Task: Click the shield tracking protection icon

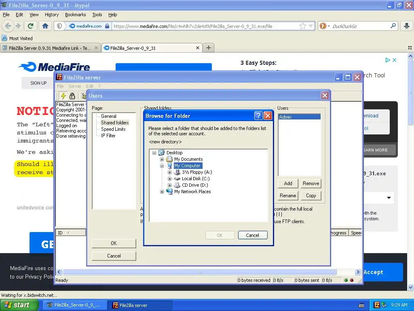Action: 59,26
